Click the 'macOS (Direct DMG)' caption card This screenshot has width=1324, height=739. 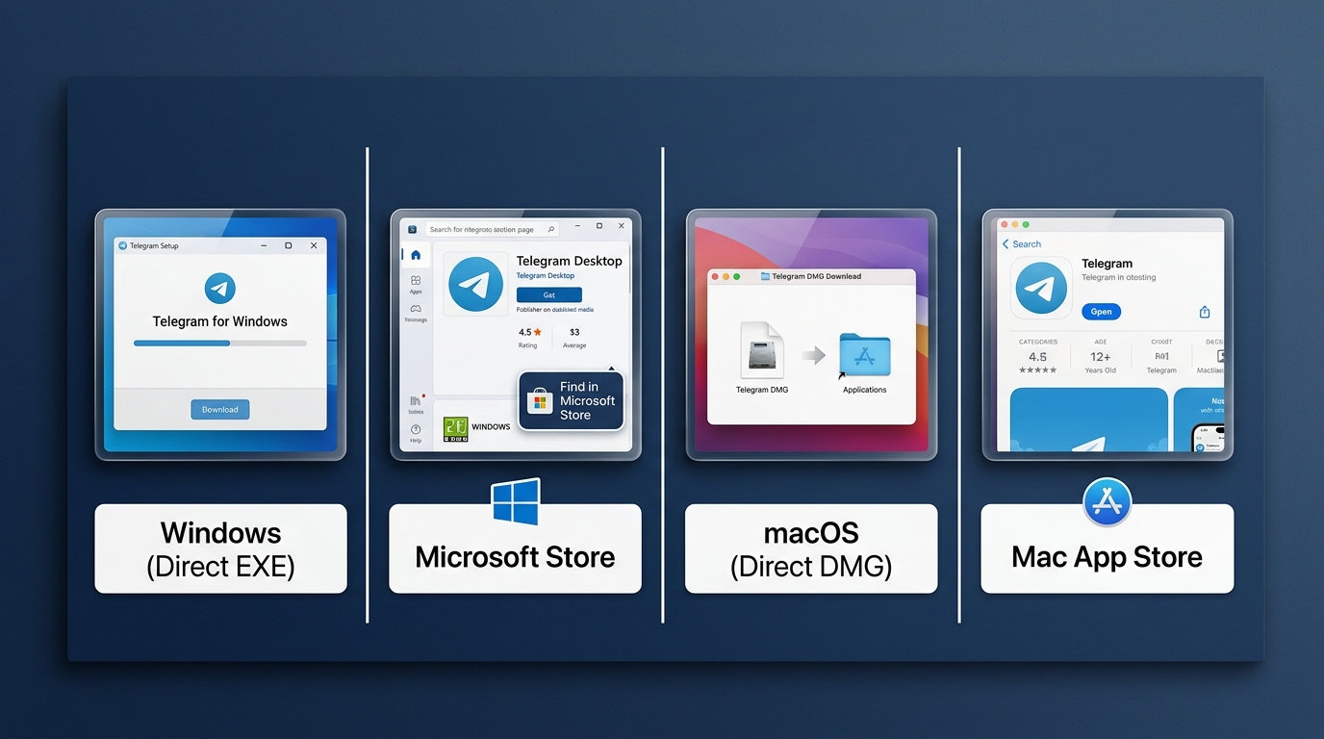pyautogui.click(x=811, y=548)
